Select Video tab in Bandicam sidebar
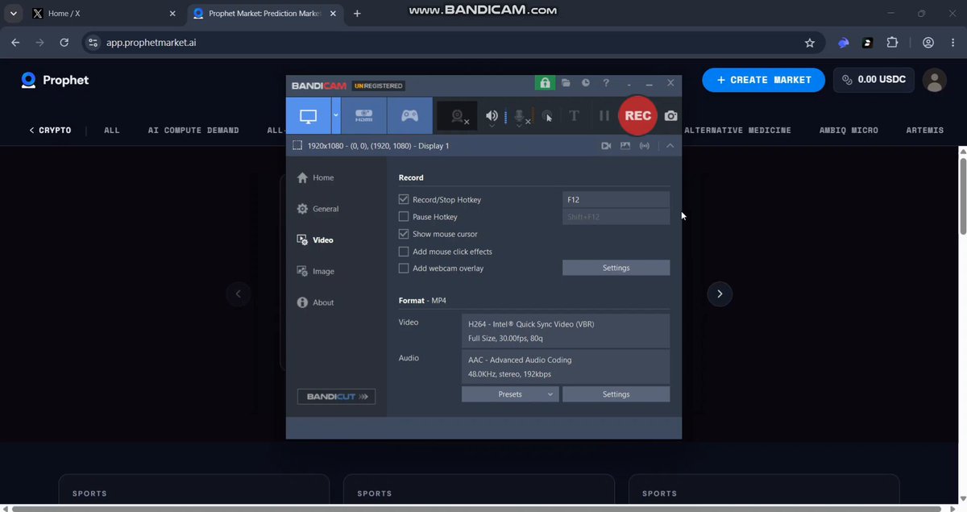Viewport: 967px width, 512px height. click(314, 240)
